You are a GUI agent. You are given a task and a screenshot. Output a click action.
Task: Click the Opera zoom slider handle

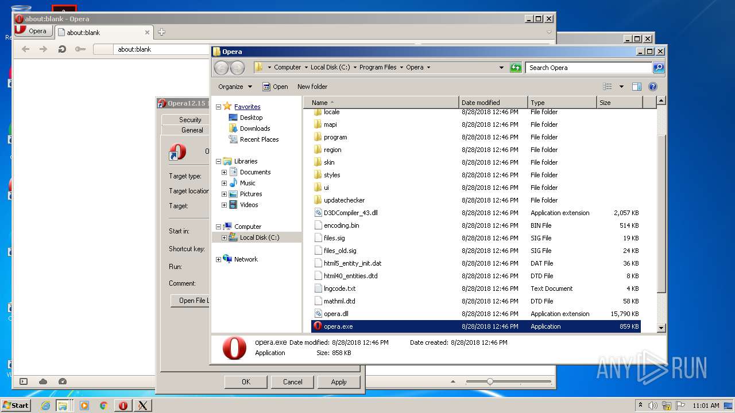490,381
